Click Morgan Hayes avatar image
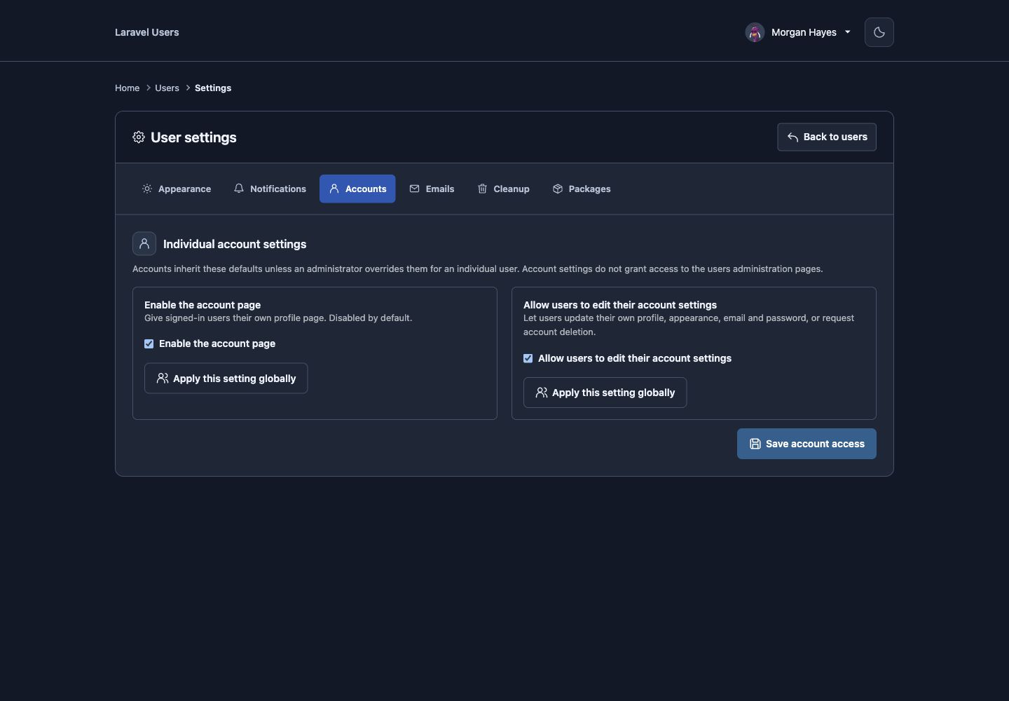 [x=755, y=32]
